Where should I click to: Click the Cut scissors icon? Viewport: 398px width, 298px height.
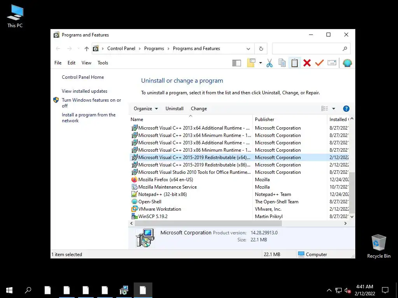click(x=270, y=63)
